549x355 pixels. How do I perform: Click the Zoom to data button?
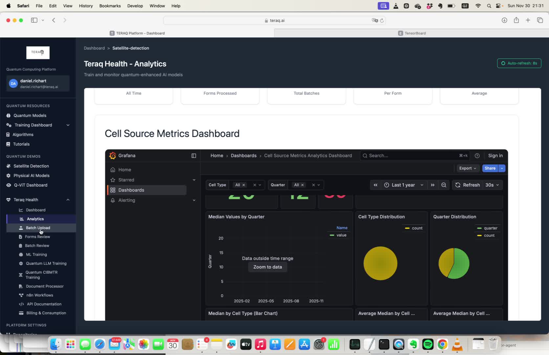point(267,267)
